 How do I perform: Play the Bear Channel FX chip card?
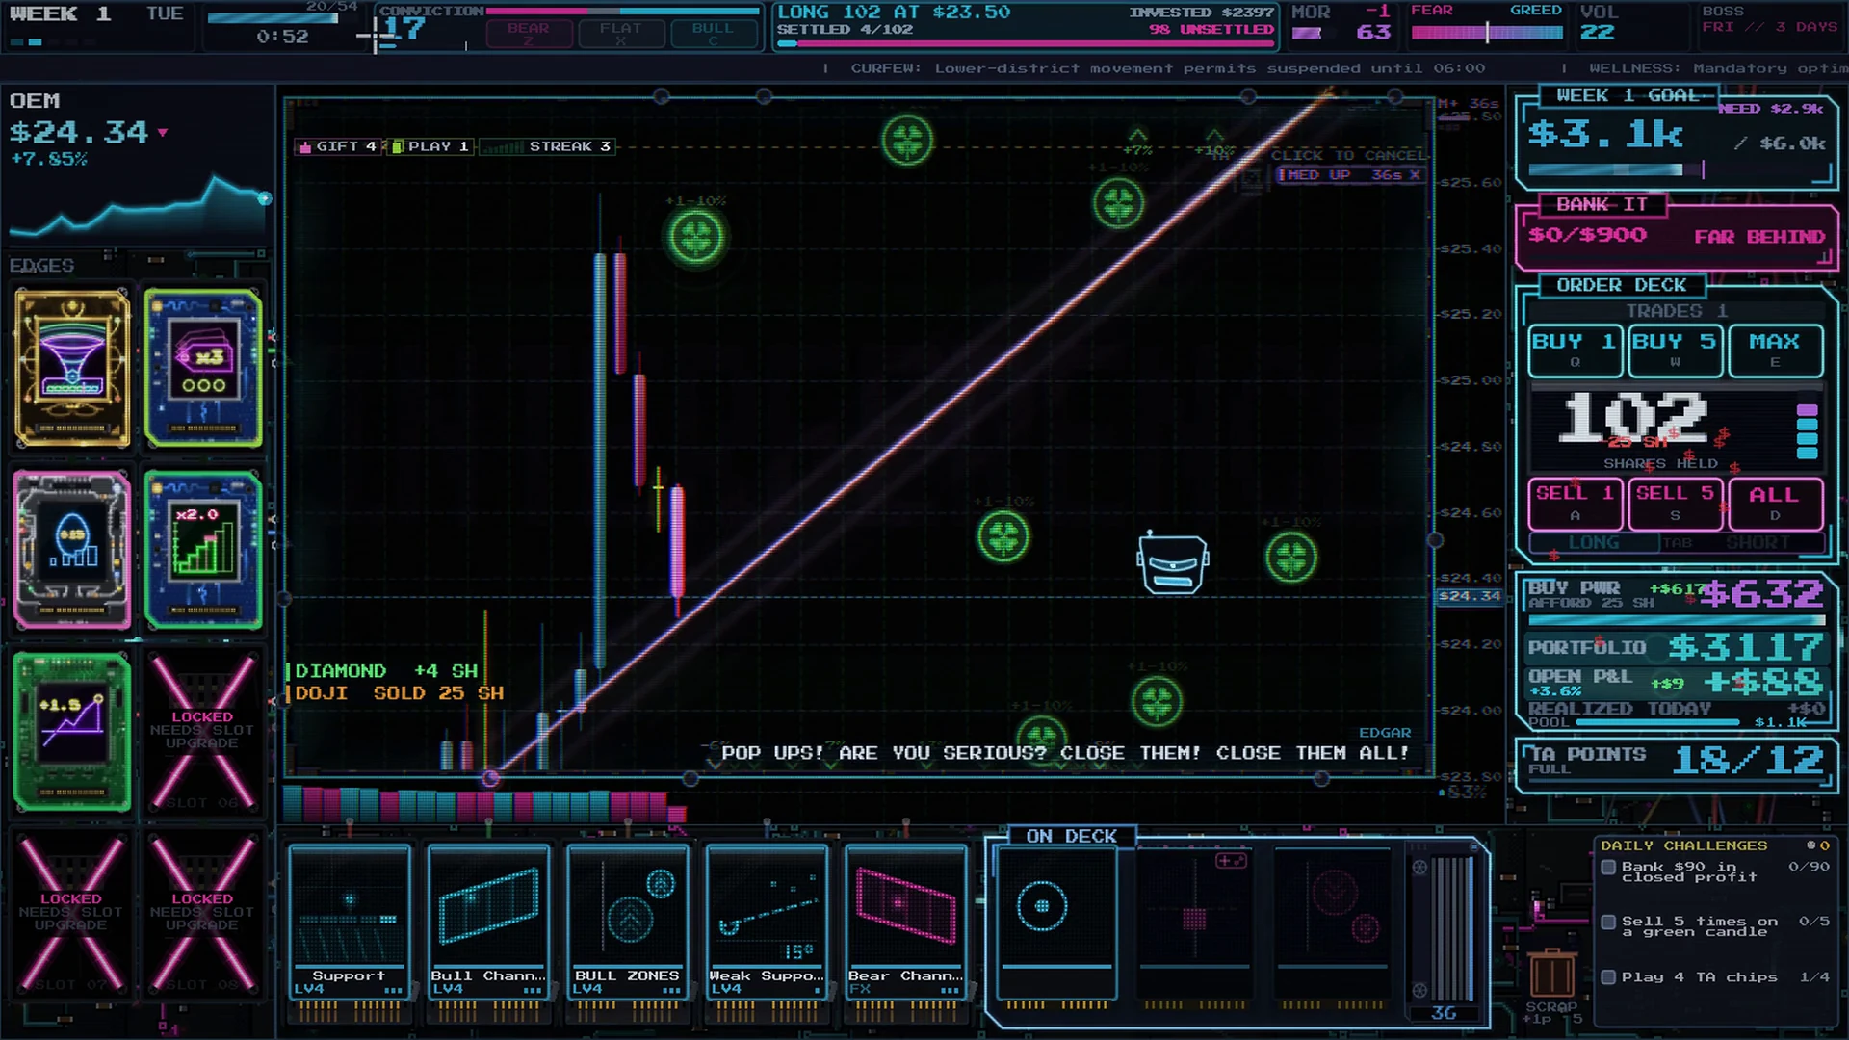click(905, 923)
